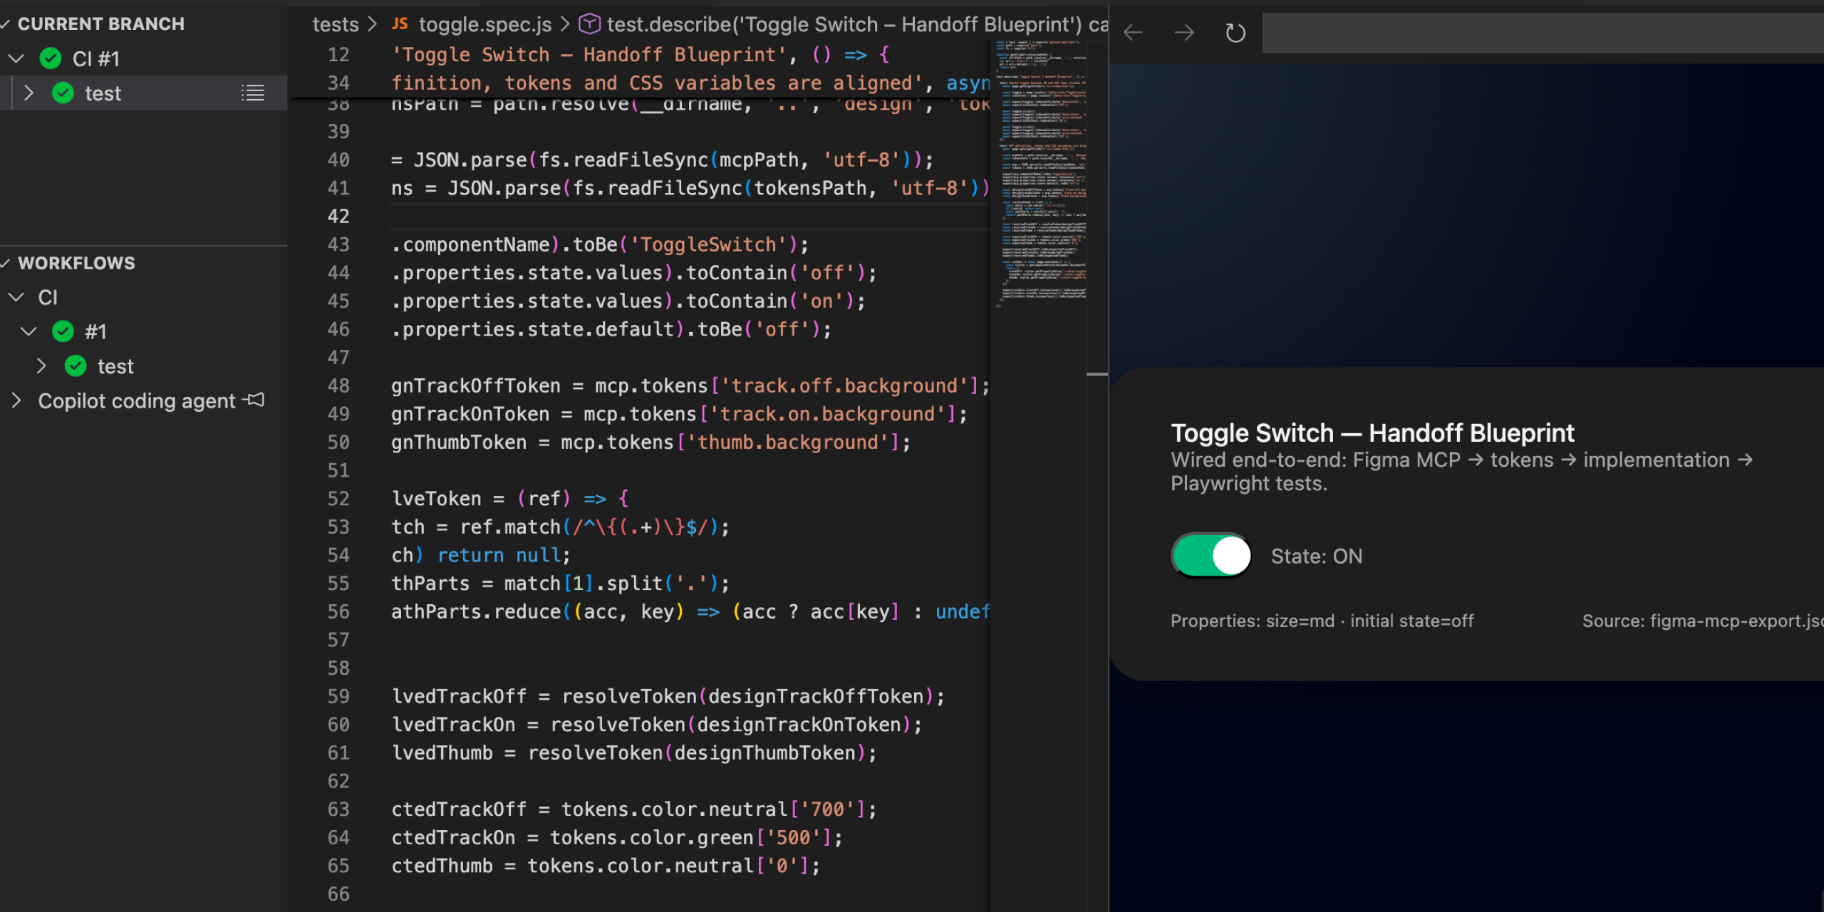The image size is (1824, 912).
Task: Click 'Toggle Switch — Handoff Blueprint' preview heading
Action: (1372, 432)
